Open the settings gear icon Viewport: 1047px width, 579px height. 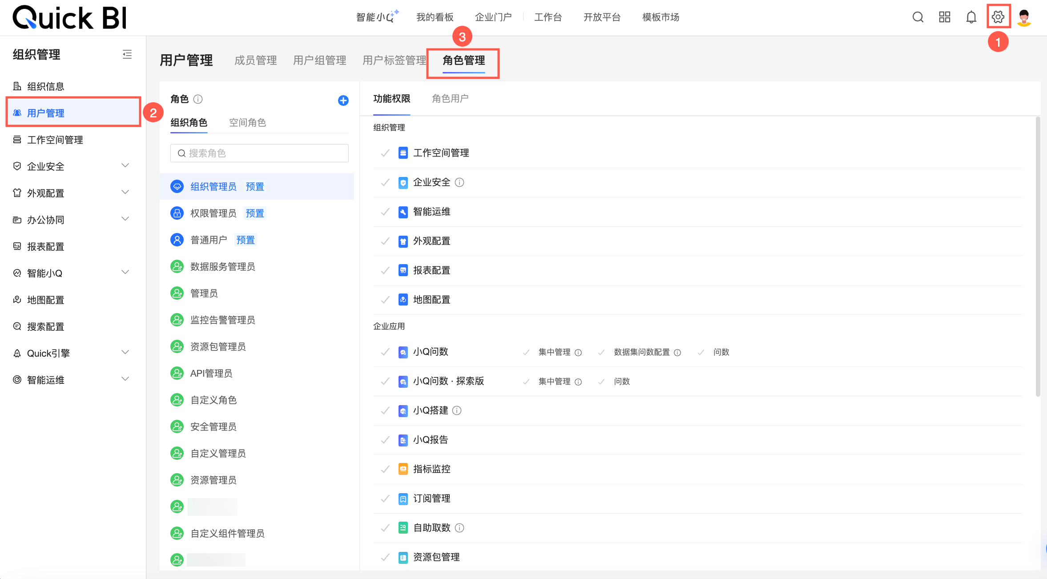(998, 17)
